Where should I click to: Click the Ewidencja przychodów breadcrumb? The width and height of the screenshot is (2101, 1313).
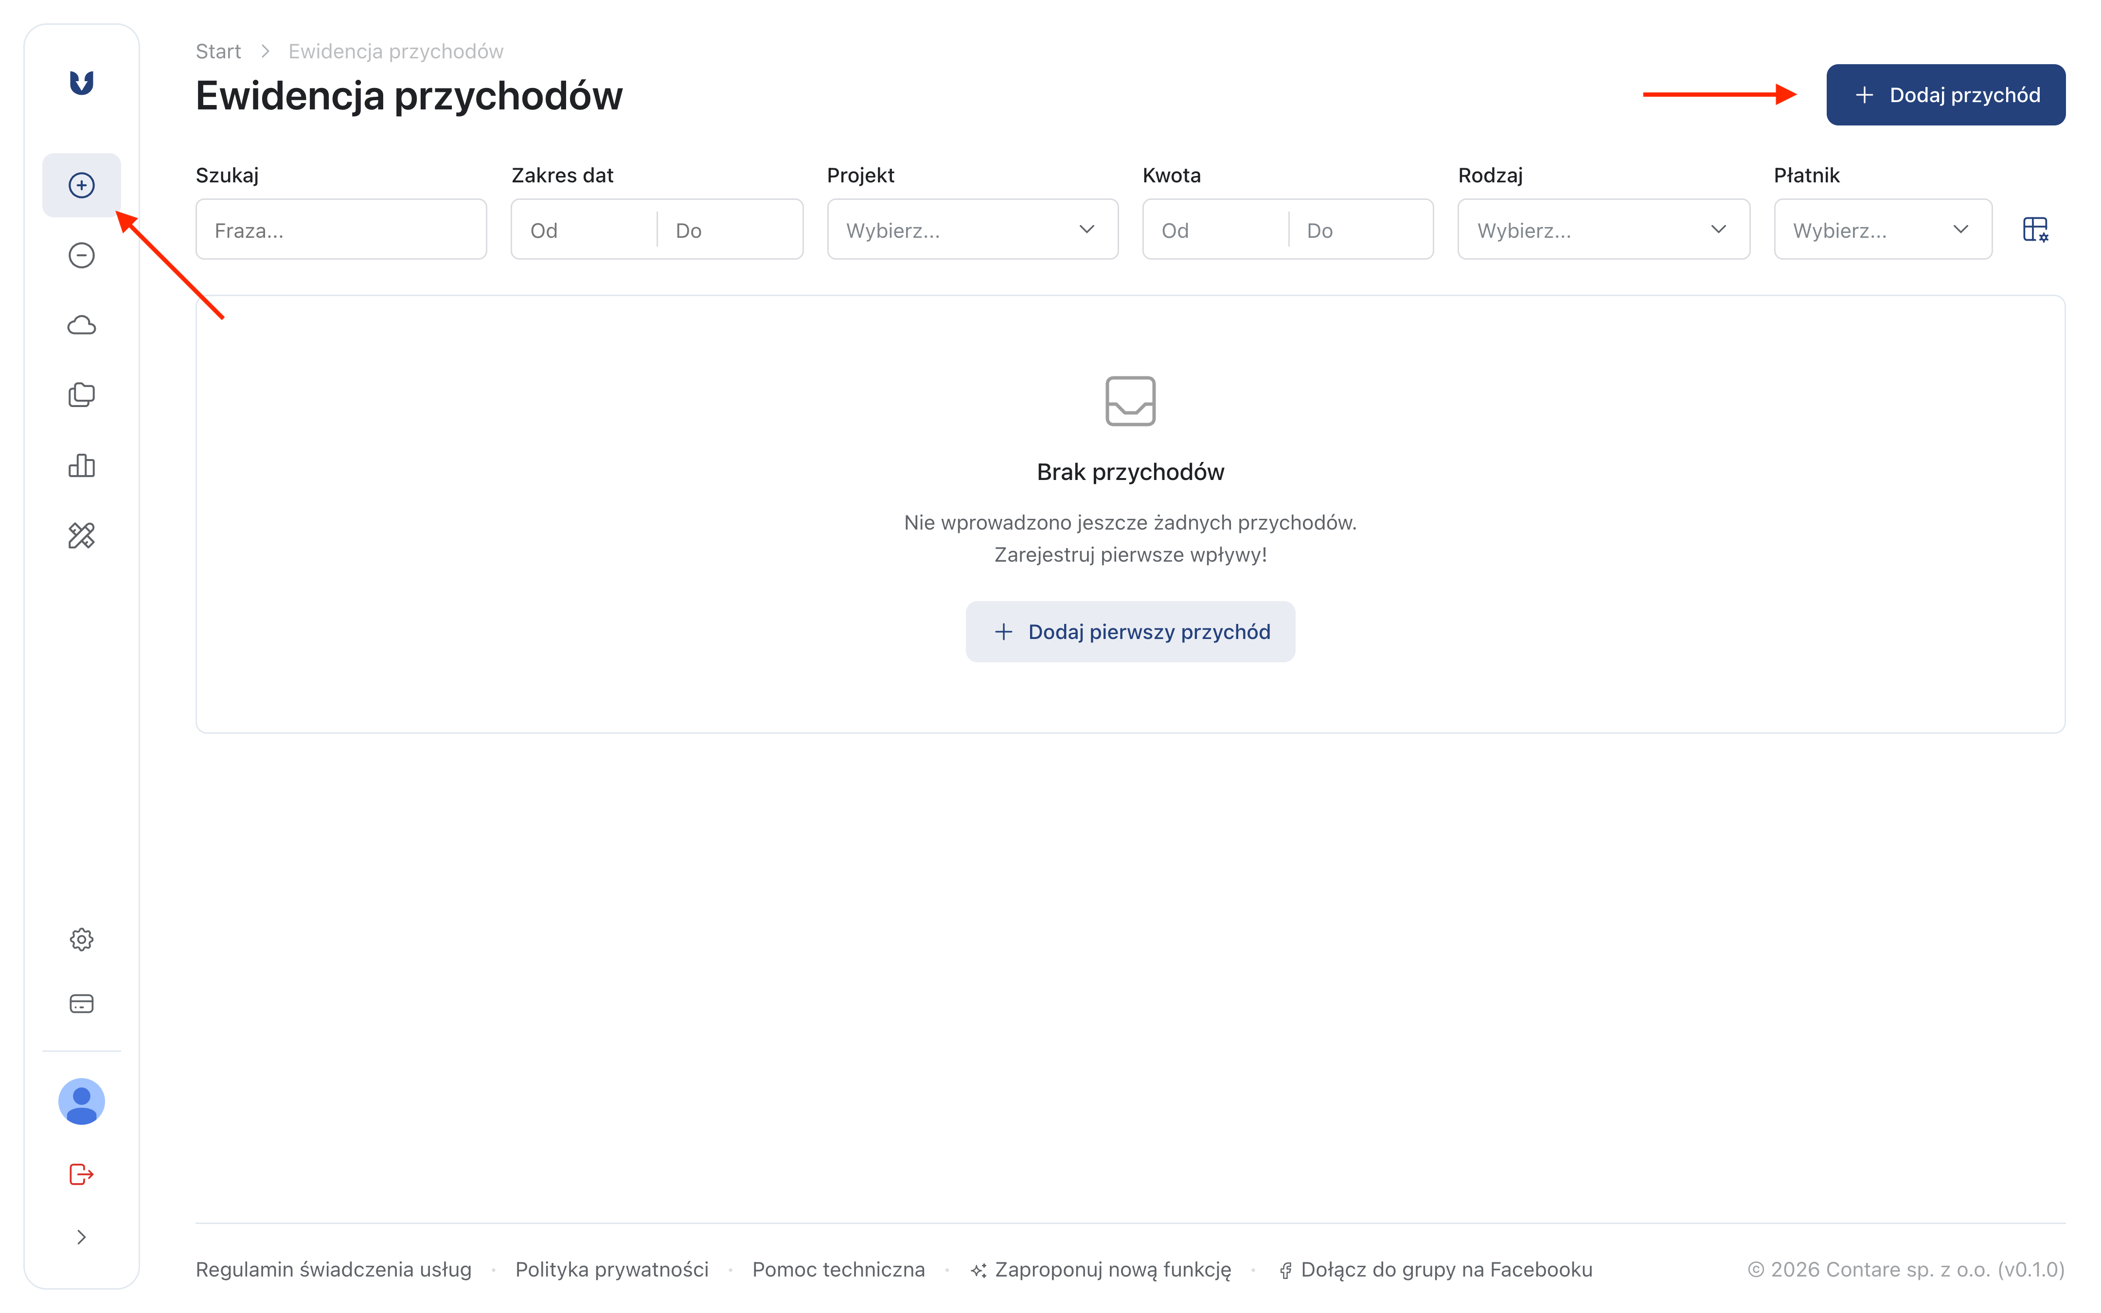click(x=396, y=51)
